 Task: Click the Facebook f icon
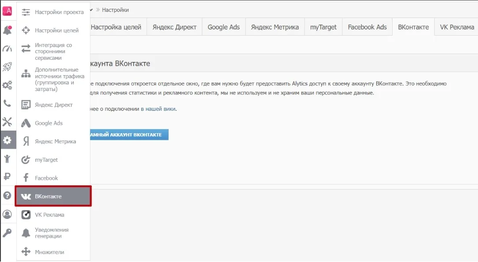pyautogui.click(x=26, y=178)
